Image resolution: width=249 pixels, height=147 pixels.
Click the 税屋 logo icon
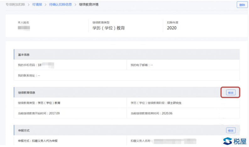(228, 141)
